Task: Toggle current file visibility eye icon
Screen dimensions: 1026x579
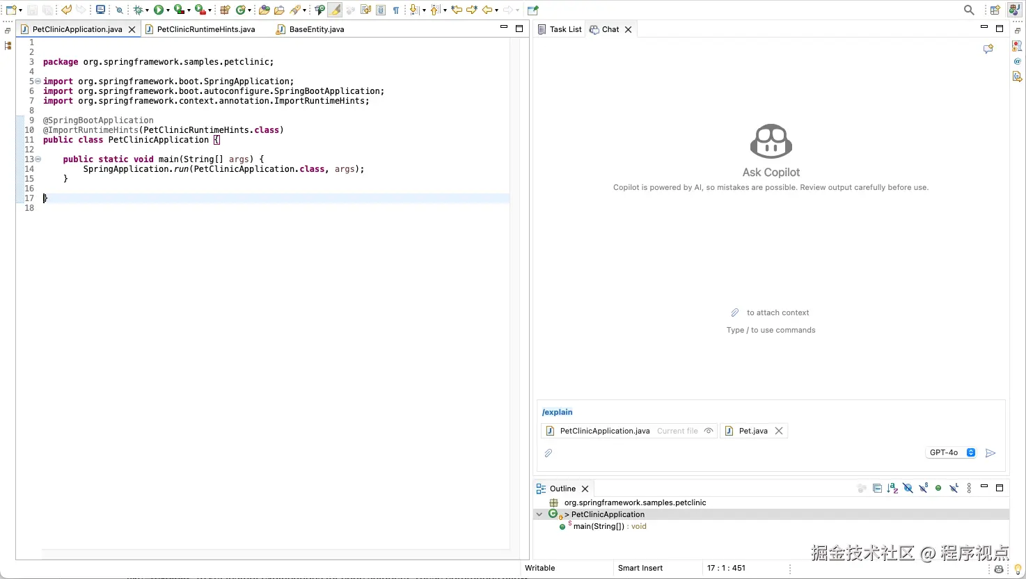Action: (709, 431)
